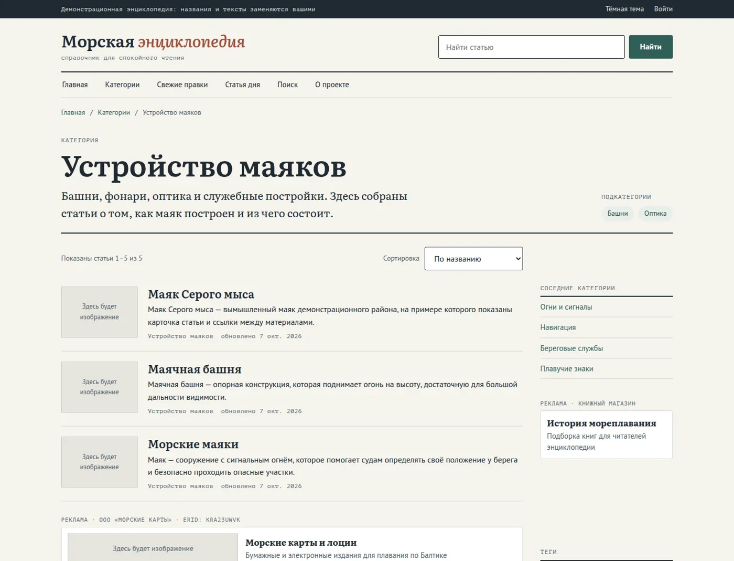Click the Устройство маяков page heading

point(203,167)
